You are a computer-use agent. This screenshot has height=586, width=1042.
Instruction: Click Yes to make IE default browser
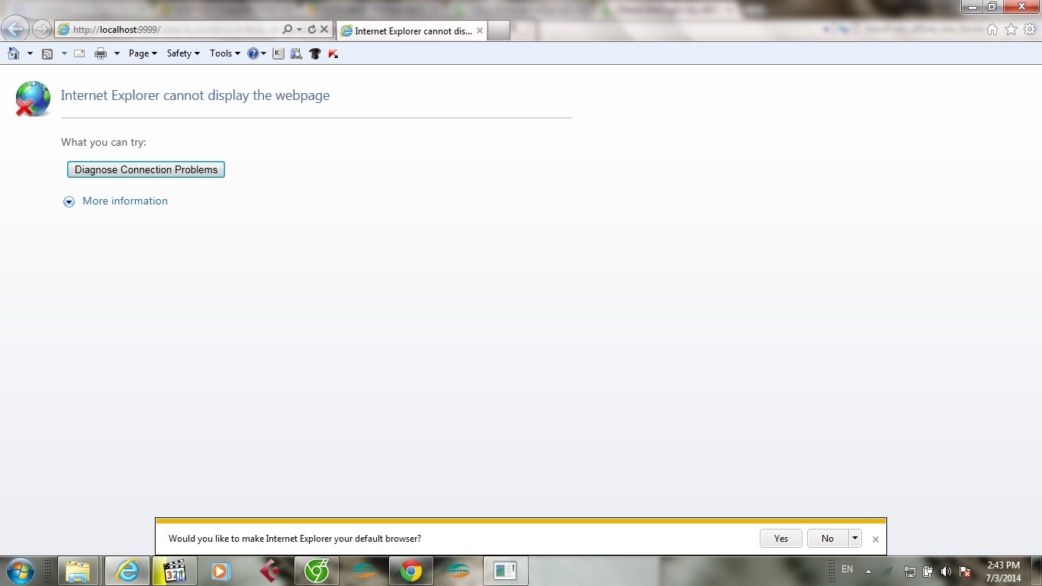781,538
